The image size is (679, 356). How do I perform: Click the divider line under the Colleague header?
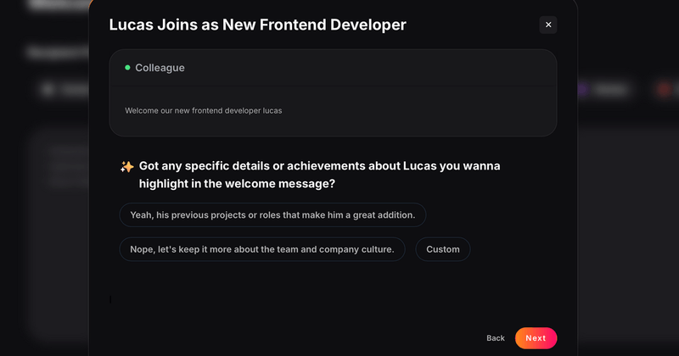[x=333, y=85]
